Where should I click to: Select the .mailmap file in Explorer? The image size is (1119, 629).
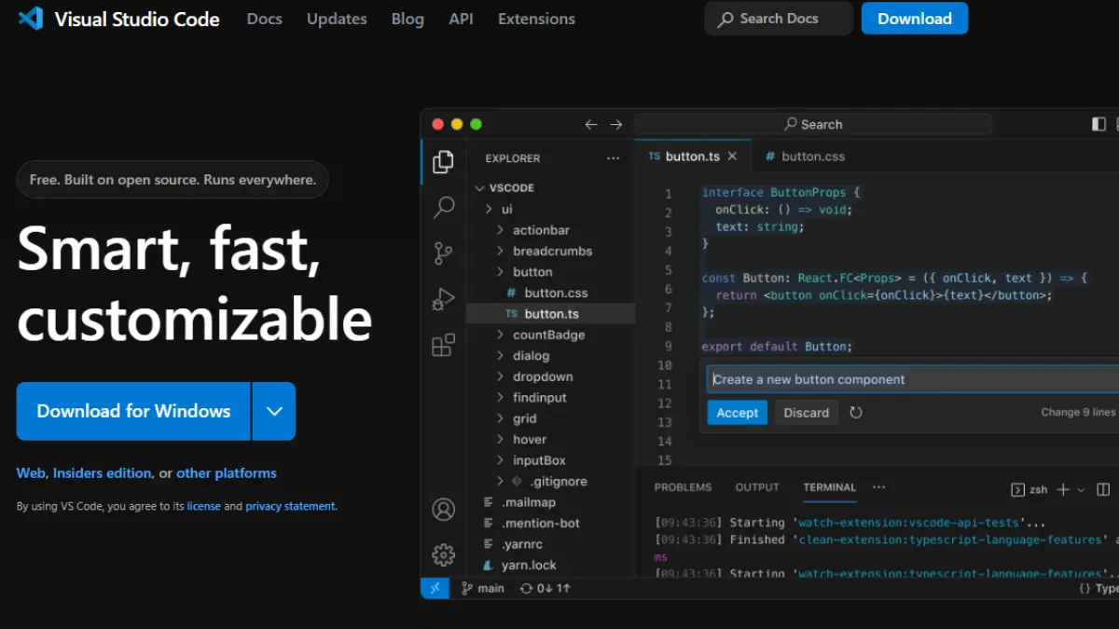point(550,502)
